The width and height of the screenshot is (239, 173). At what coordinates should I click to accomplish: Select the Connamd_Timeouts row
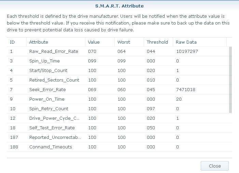(119, 147)
